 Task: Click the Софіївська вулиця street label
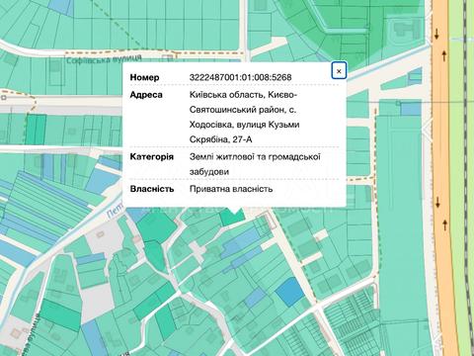click(104, 59)
